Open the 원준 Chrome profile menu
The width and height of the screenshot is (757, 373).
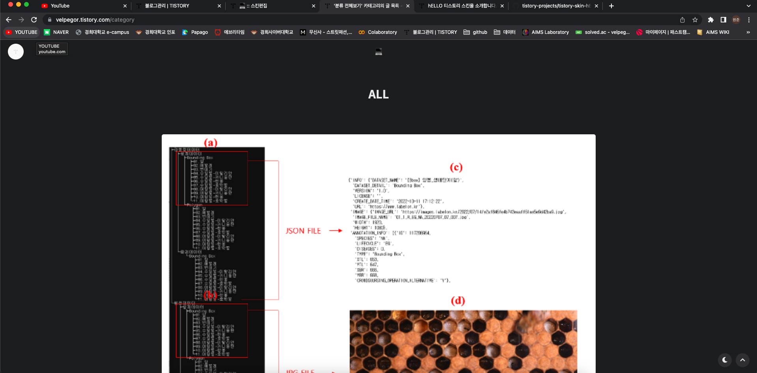(736, 20)
